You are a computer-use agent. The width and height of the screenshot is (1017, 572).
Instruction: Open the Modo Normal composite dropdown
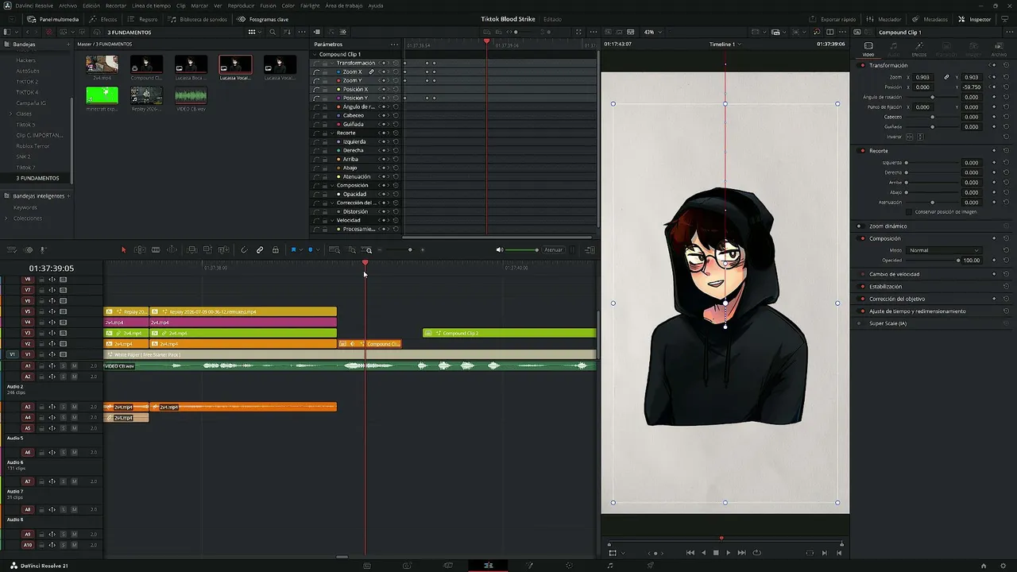click(x=944, y=250)
